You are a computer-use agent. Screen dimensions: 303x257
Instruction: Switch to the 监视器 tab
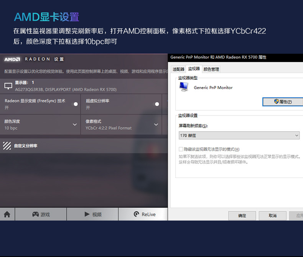coord(194,69)
